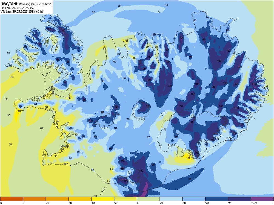Click the legend tick label '30'
Screen dimensions: 274x205
pyautogui.click(x=70, y=203)
